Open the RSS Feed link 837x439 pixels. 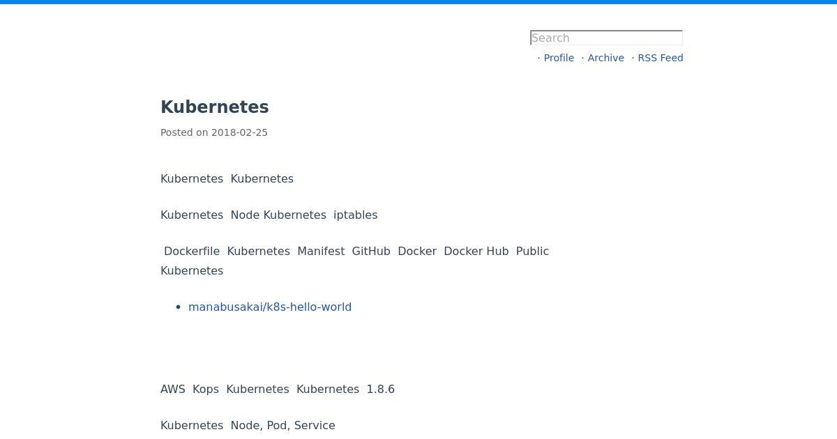coord(660,58)
